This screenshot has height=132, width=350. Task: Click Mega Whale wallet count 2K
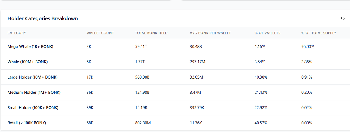[x=89, y=46]
